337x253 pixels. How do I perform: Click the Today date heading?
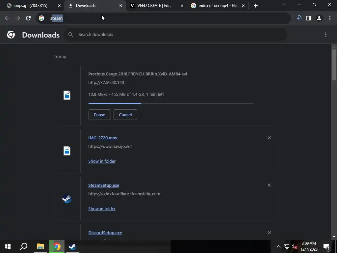pos(60,57)
